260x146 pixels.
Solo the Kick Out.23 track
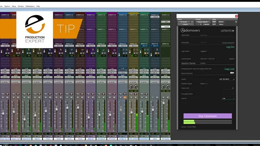coord(3,97)
